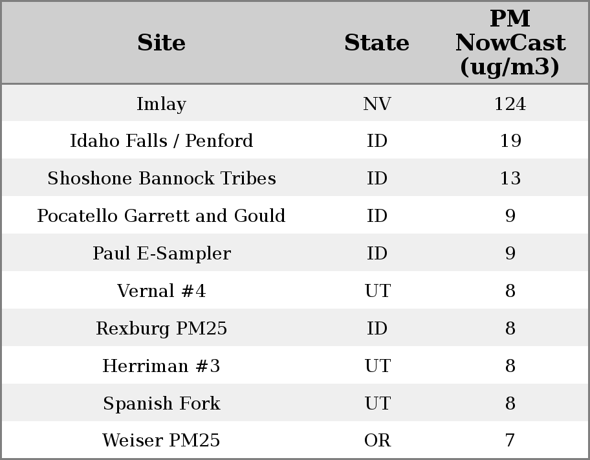Select the PM value 19 for Idaho Falls
Viewport: 590px width, 460px height.
click(x=510, y=141)
